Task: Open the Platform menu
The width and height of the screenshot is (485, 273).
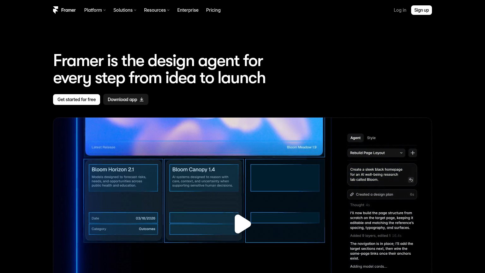Action: pos(95,10)
